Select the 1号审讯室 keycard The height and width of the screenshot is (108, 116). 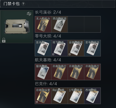(x=76, y=96)
